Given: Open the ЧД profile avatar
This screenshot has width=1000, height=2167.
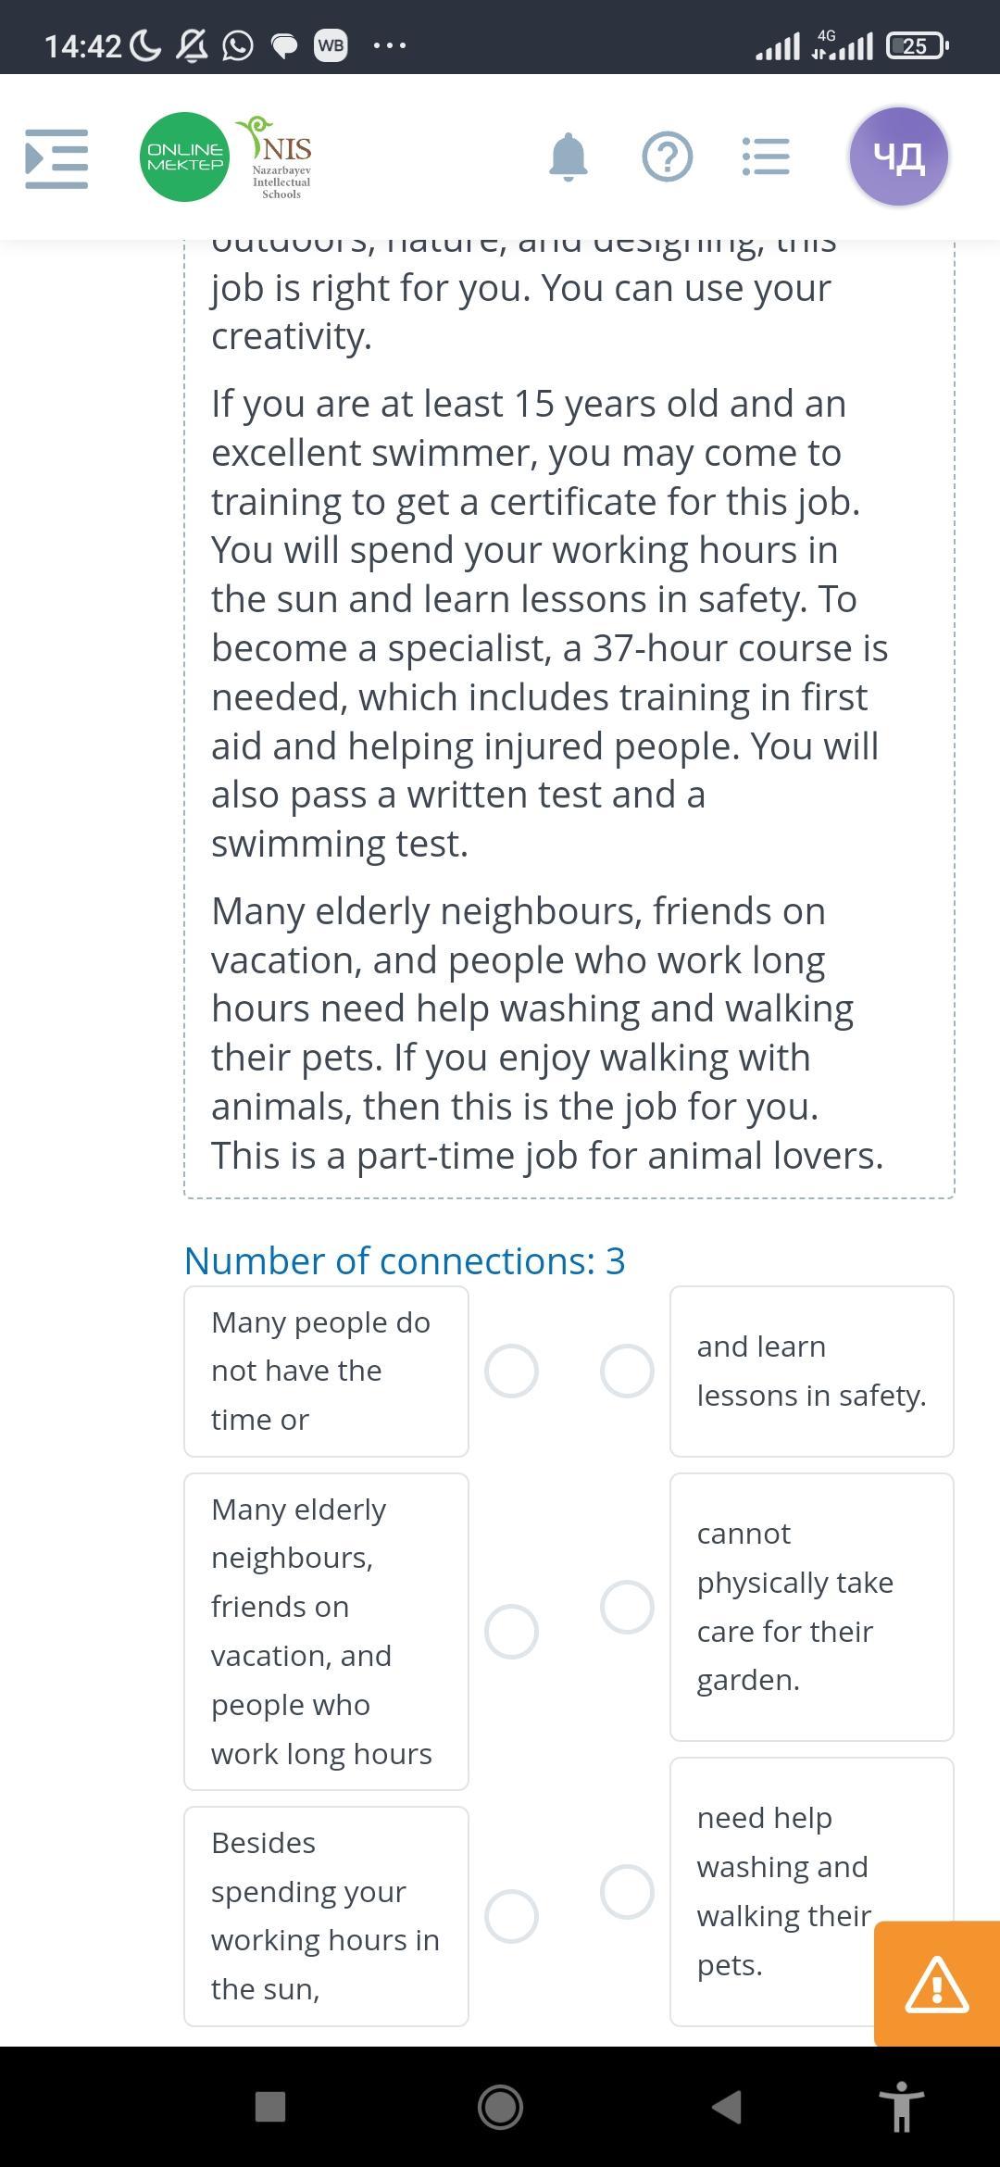Looking at the screenshot, I should click(899, 157).
